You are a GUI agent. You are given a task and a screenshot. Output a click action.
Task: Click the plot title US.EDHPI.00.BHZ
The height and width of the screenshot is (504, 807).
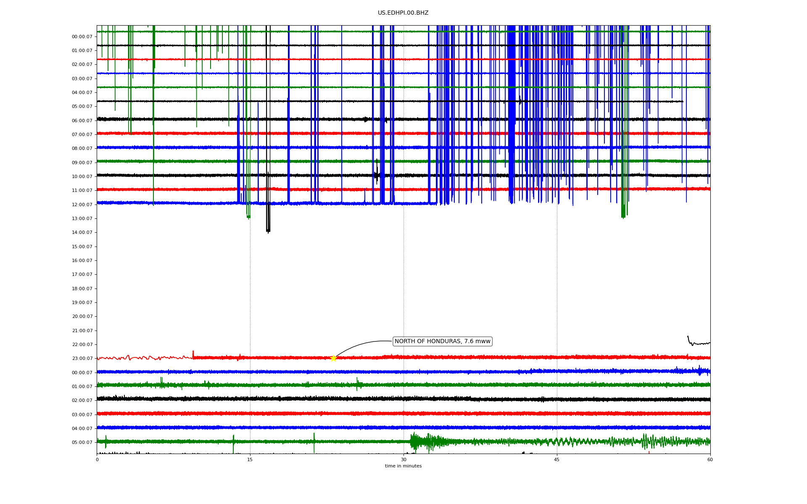click(x=403, y=13)
